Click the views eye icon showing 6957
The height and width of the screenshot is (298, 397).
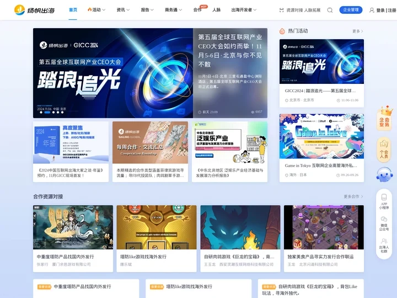click(253, 112)
